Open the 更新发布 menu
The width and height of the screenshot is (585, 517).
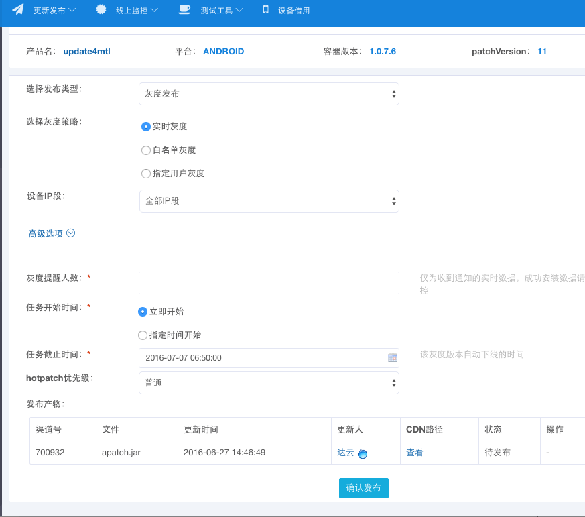(54, 10)
